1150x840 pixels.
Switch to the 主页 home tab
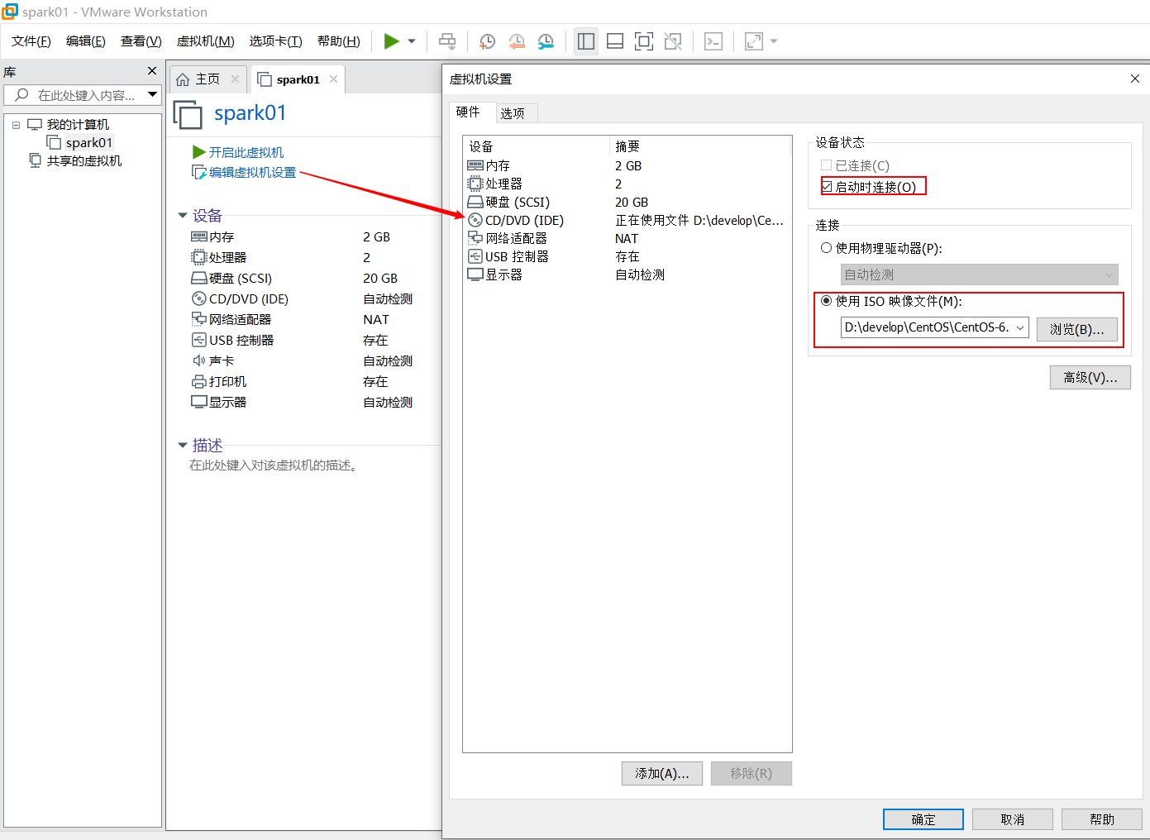click(208, 79)
